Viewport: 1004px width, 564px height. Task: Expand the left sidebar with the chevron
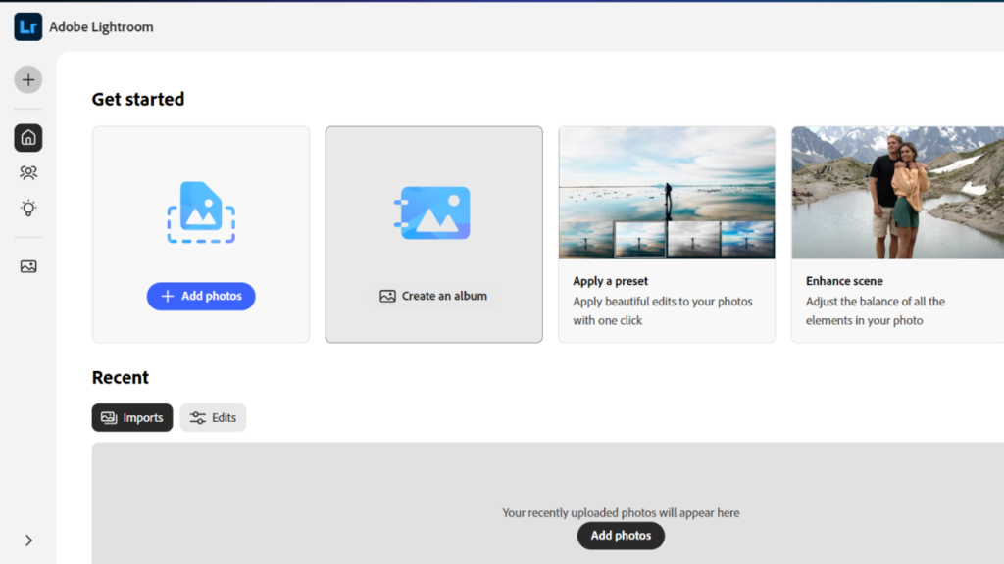click(28, 540)
